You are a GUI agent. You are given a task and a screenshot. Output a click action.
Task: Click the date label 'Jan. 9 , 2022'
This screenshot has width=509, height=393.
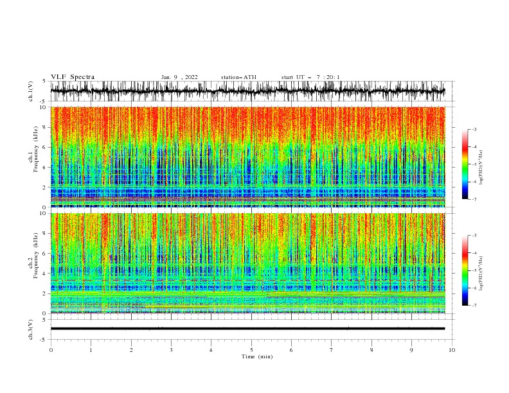pyautogui.click(x=179, y=77)
